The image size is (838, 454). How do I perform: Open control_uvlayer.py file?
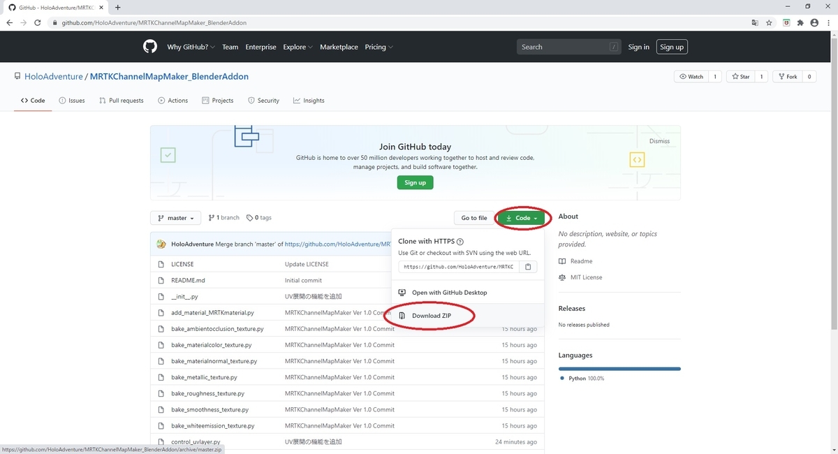point(196,441)
